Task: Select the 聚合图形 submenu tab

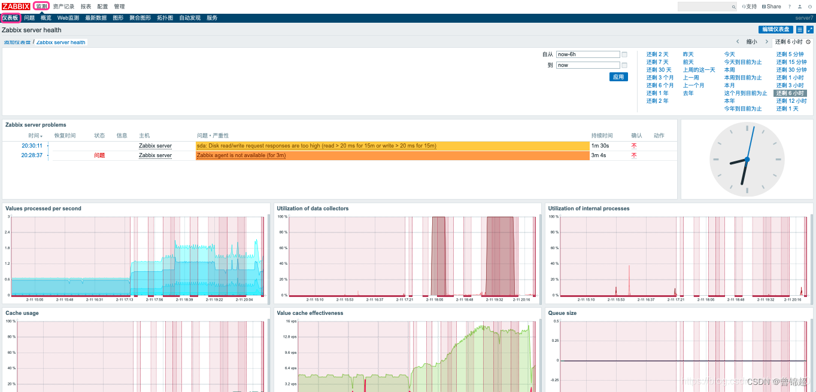Action: pyautogui.click(x=140, y=19)
